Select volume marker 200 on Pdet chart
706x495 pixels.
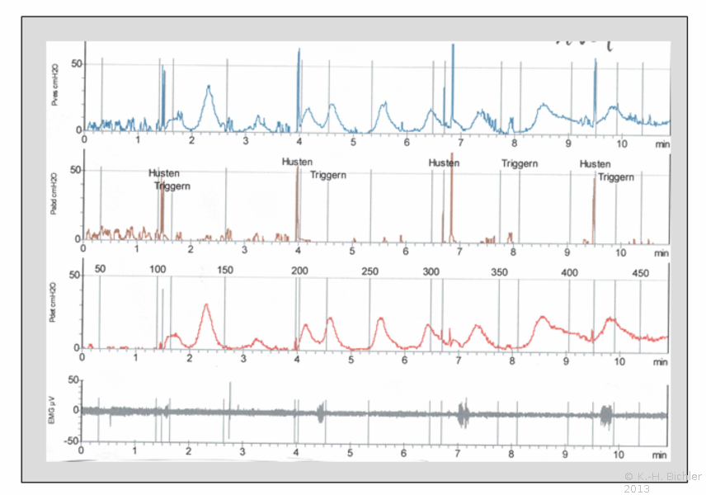coord(299,271)
